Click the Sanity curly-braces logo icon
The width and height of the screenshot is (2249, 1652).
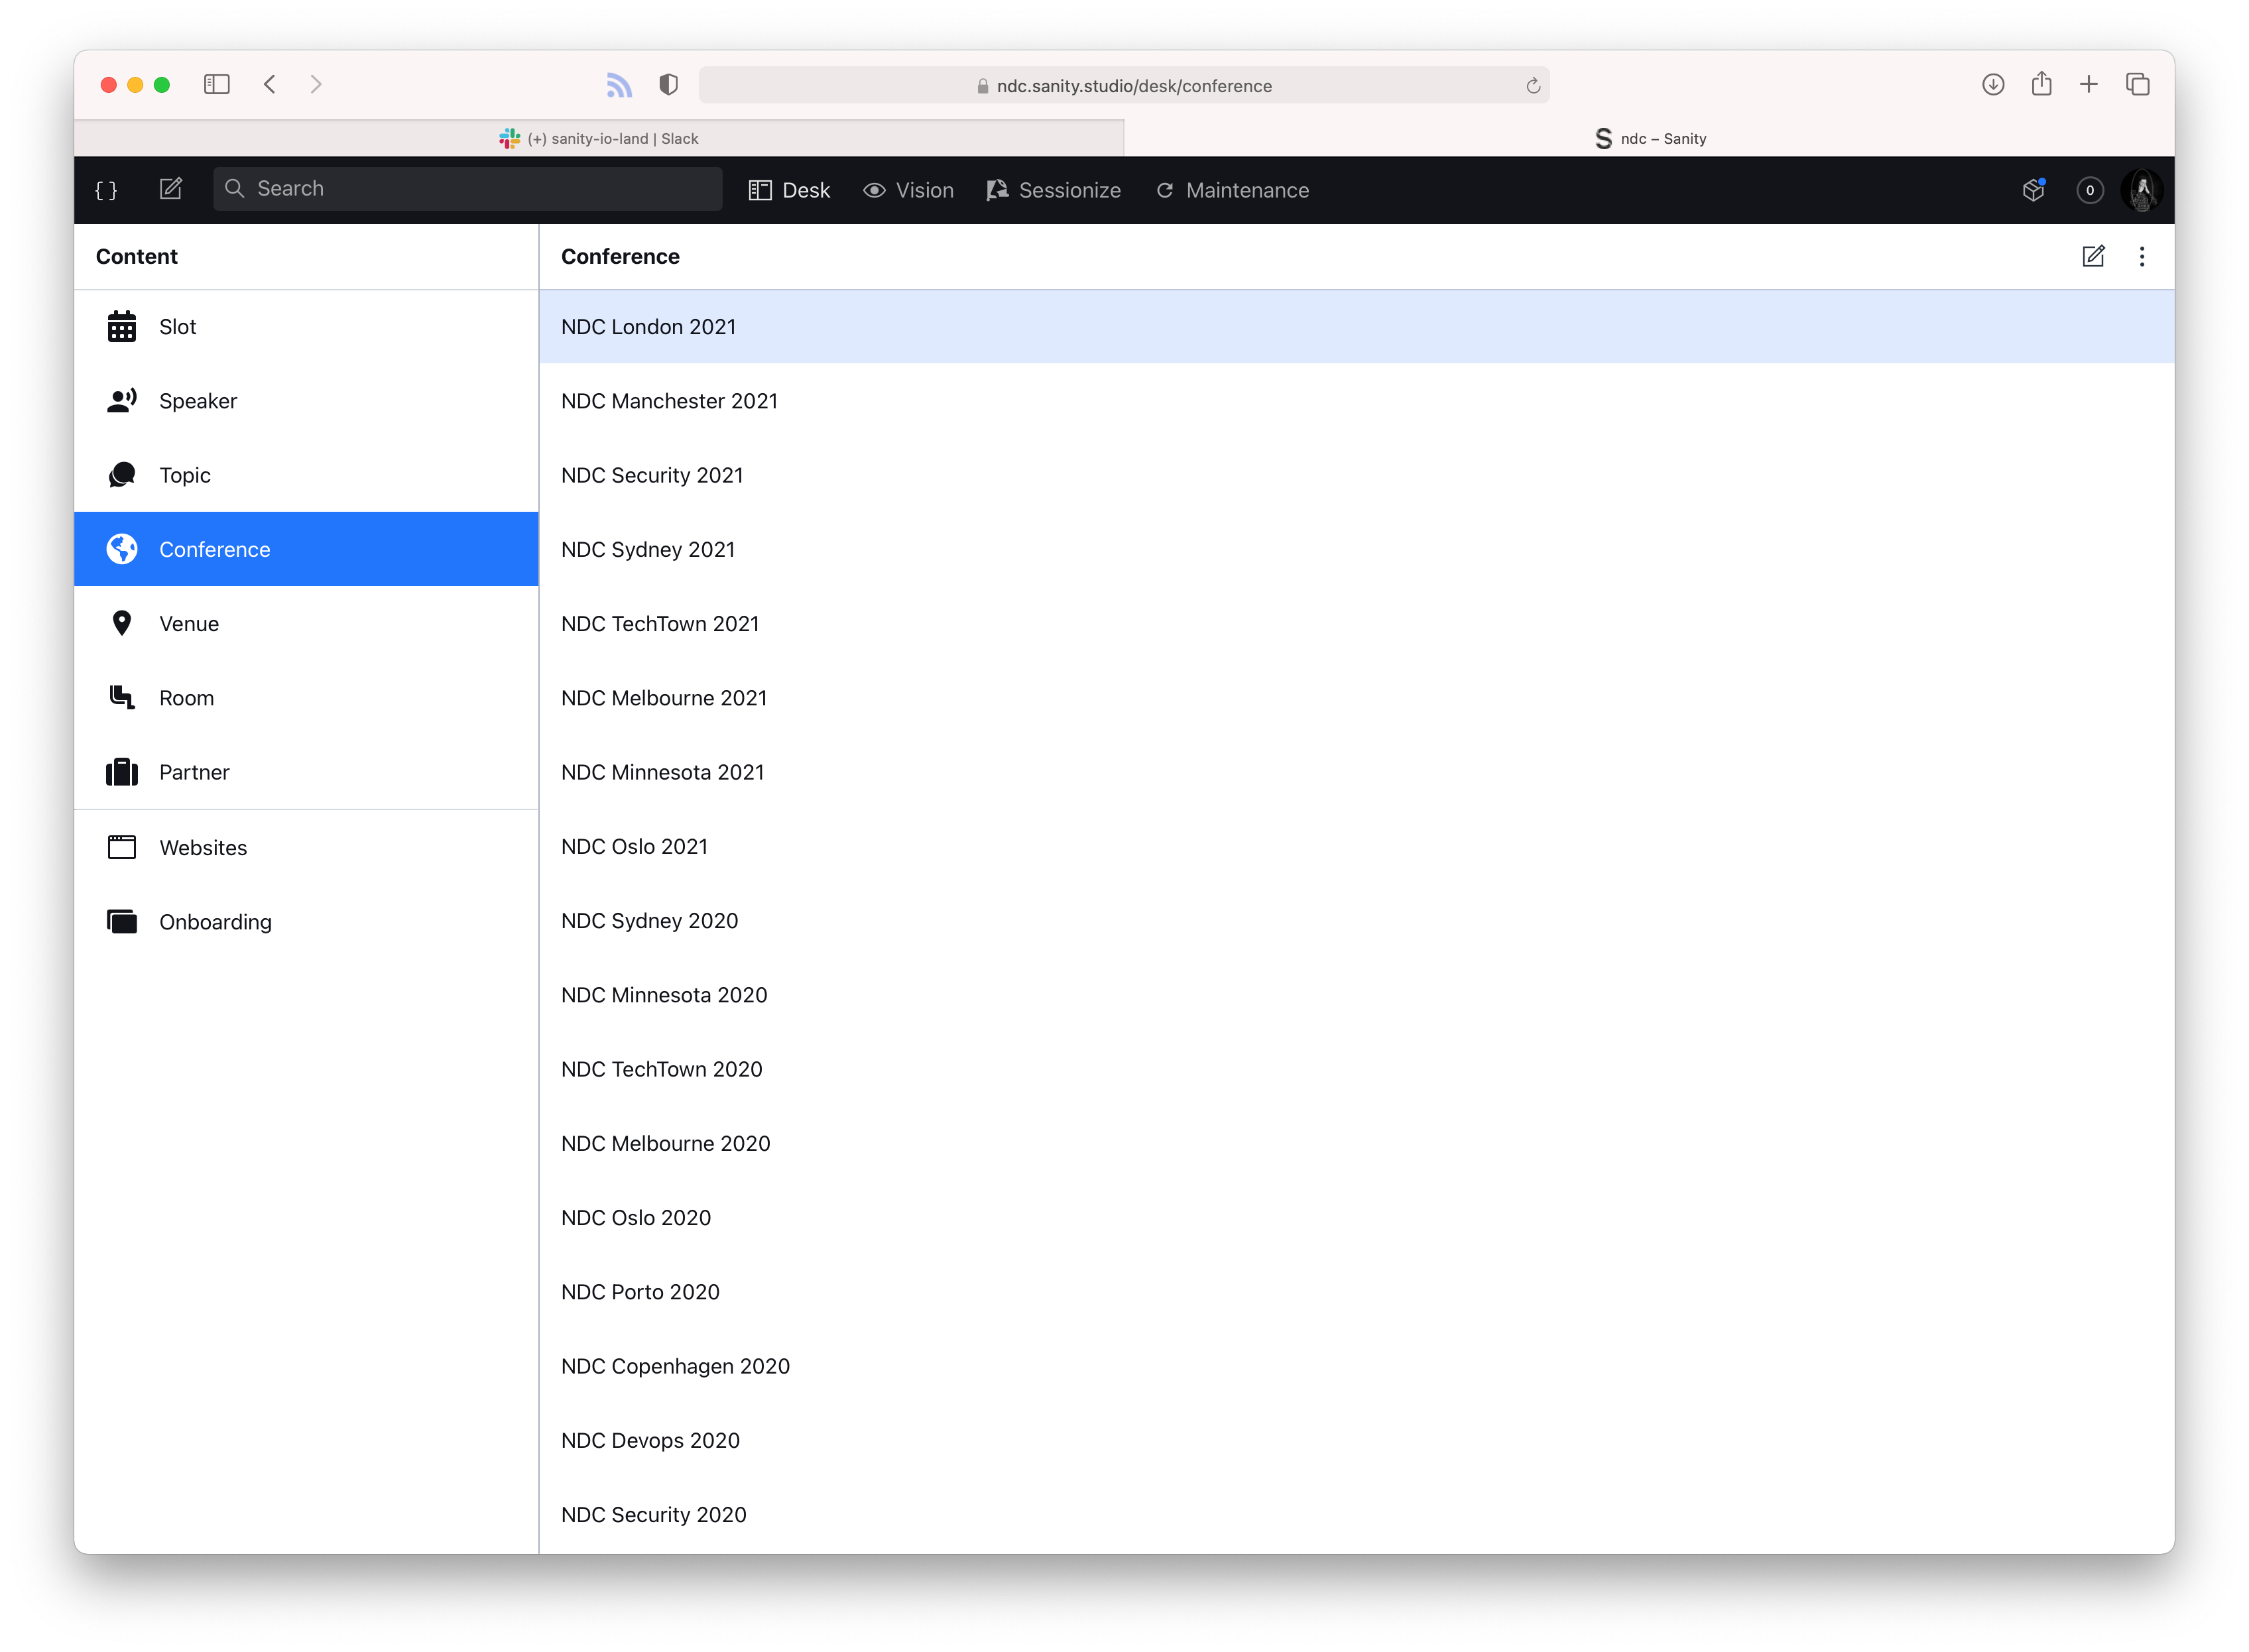tap(106, 190)
